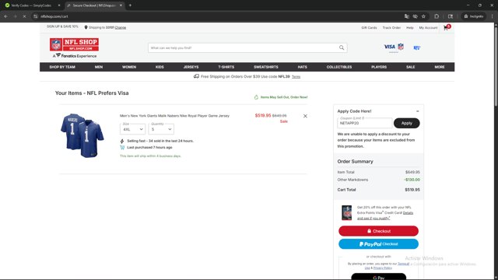Screen dimensions: 498x280
Task: Open the Shop By Team menu
Action: click(x=62, y=67)
